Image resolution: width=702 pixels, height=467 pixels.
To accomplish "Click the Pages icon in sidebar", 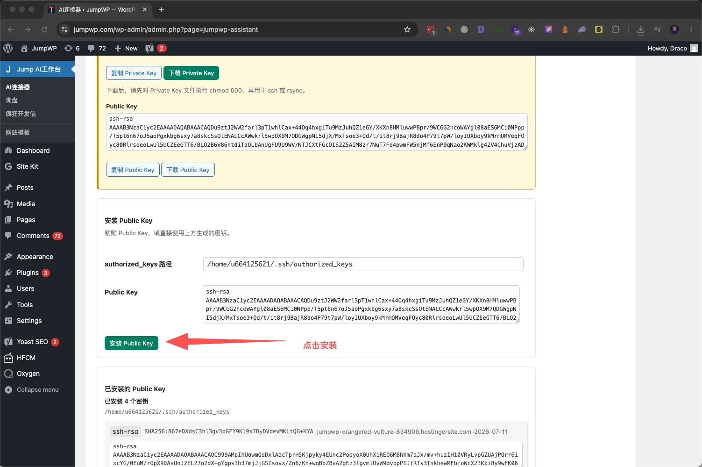I will coord(8,220).
